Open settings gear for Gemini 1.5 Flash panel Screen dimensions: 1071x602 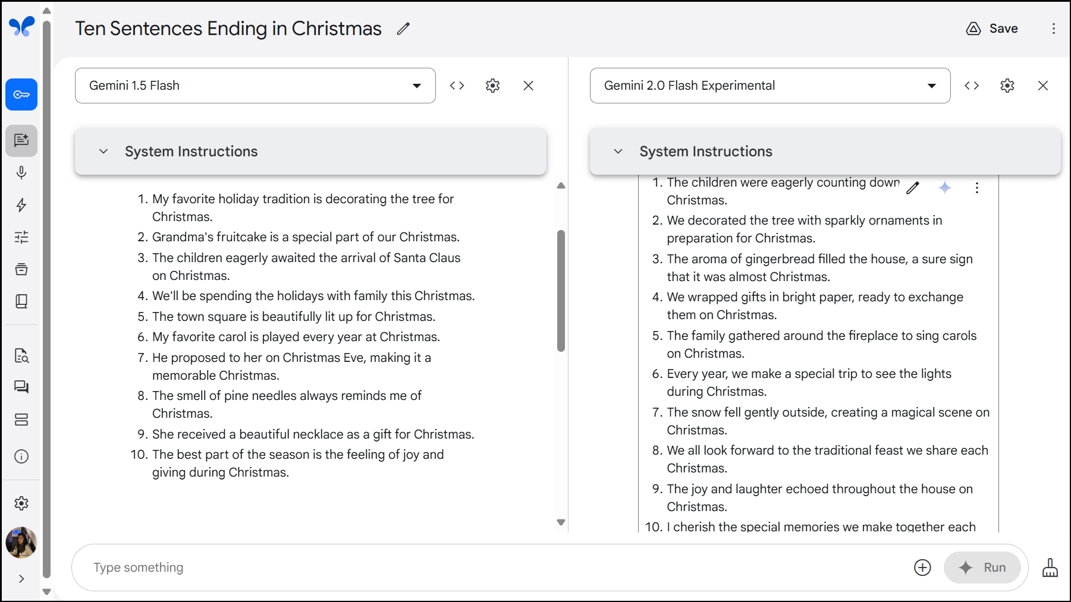(x=492, y=86)
